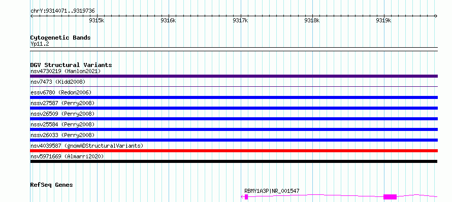This screenshot has width=452, height=202.
Task: Click the 9318k ruler tick label
Action: (312, 20)
